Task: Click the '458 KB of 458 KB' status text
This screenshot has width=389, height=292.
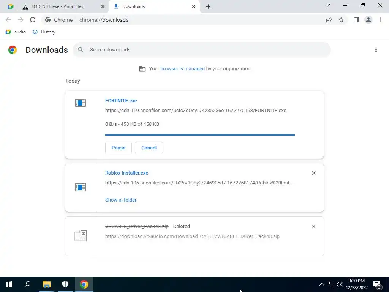Action: click(140, 124)
